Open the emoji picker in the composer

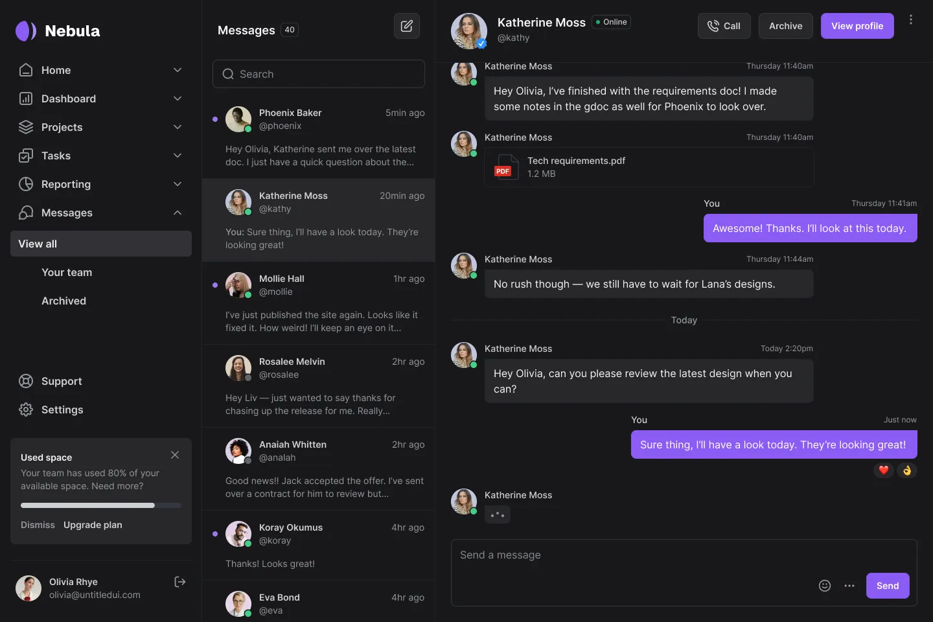click(824, 585)
